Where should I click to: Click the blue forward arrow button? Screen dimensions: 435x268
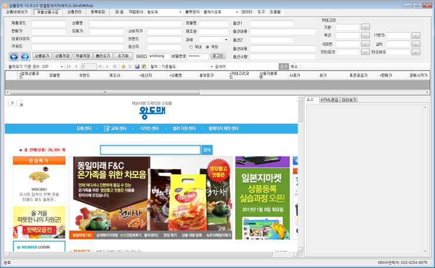(25, 56)
